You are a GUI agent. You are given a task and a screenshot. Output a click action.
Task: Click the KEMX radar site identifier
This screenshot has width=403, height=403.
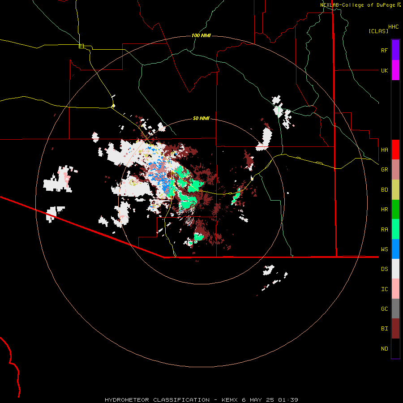point(230,400)
